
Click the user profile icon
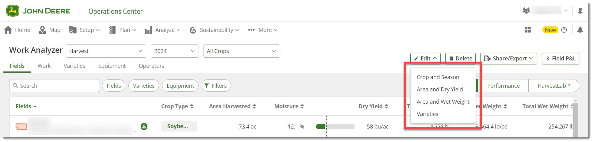click(x=580, y=11)
